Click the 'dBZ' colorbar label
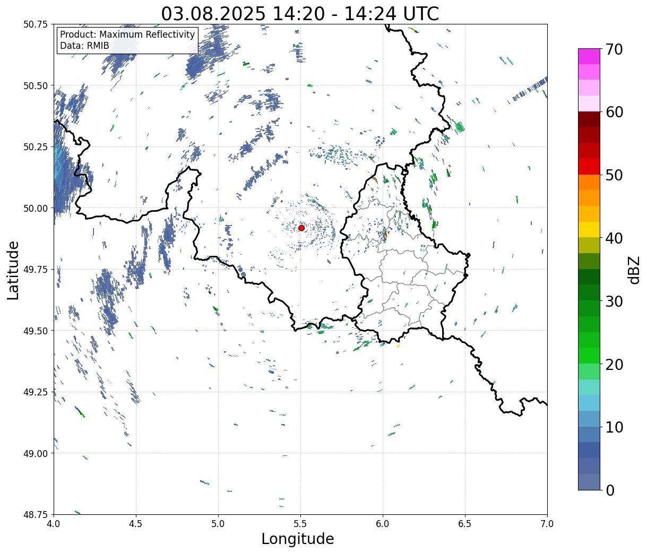Image resolution: width=647 pixels, height=552 pixels. click(x=634, y=270)
